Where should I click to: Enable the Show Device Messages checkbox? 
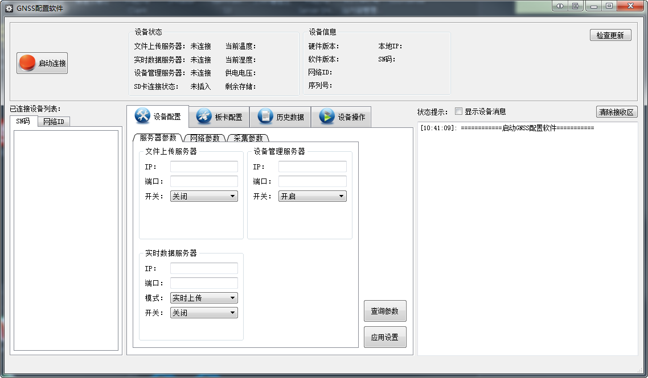459,111
